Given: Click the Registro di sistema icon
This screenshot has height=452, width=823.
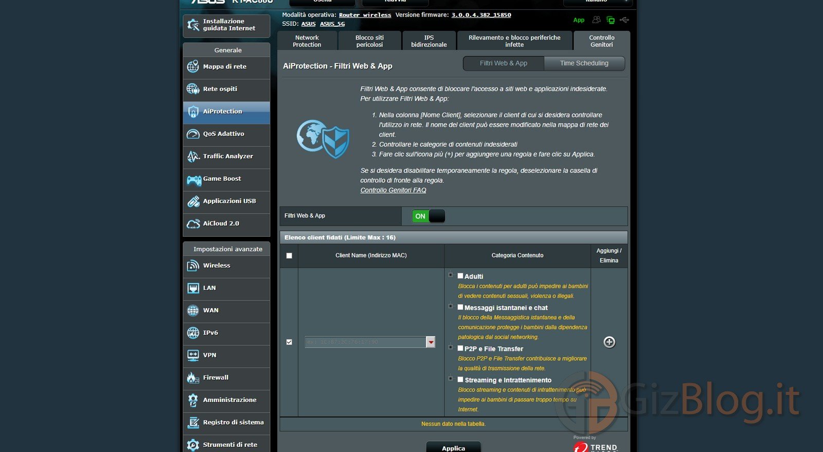Looking at the screenshot, I should click(x=193, y=423).
